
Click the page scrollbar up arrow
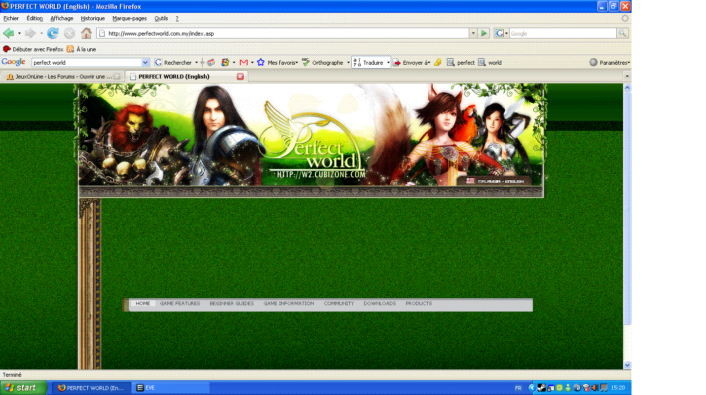[x=628, y=87]
